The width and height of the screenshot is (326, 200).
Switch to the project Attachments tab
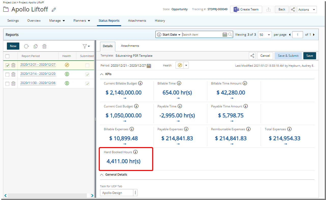point(137,21)
